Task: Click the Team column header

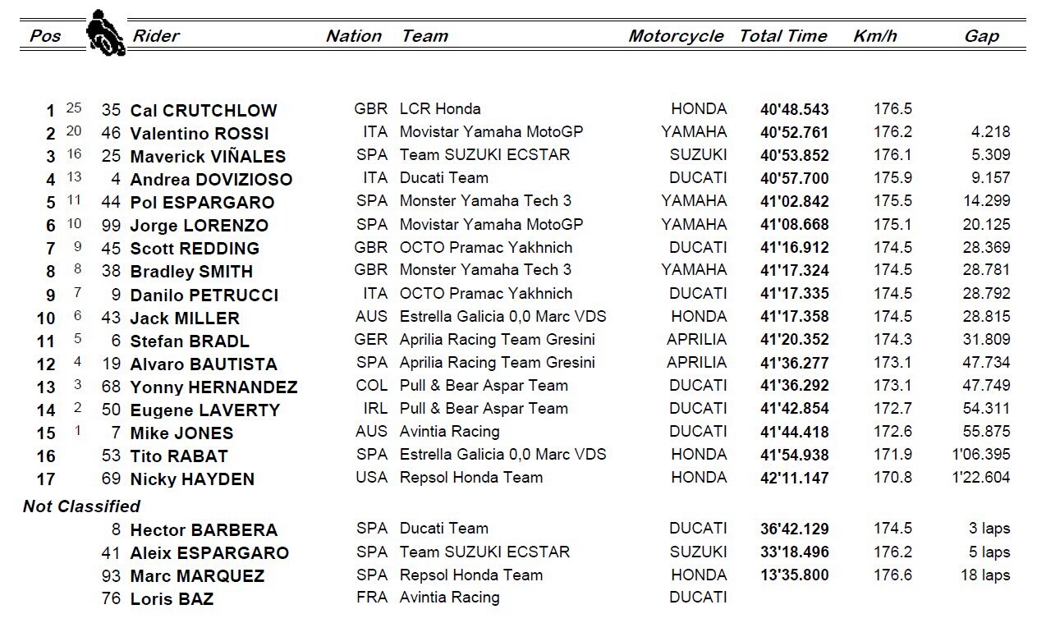Action: [424, 36]
